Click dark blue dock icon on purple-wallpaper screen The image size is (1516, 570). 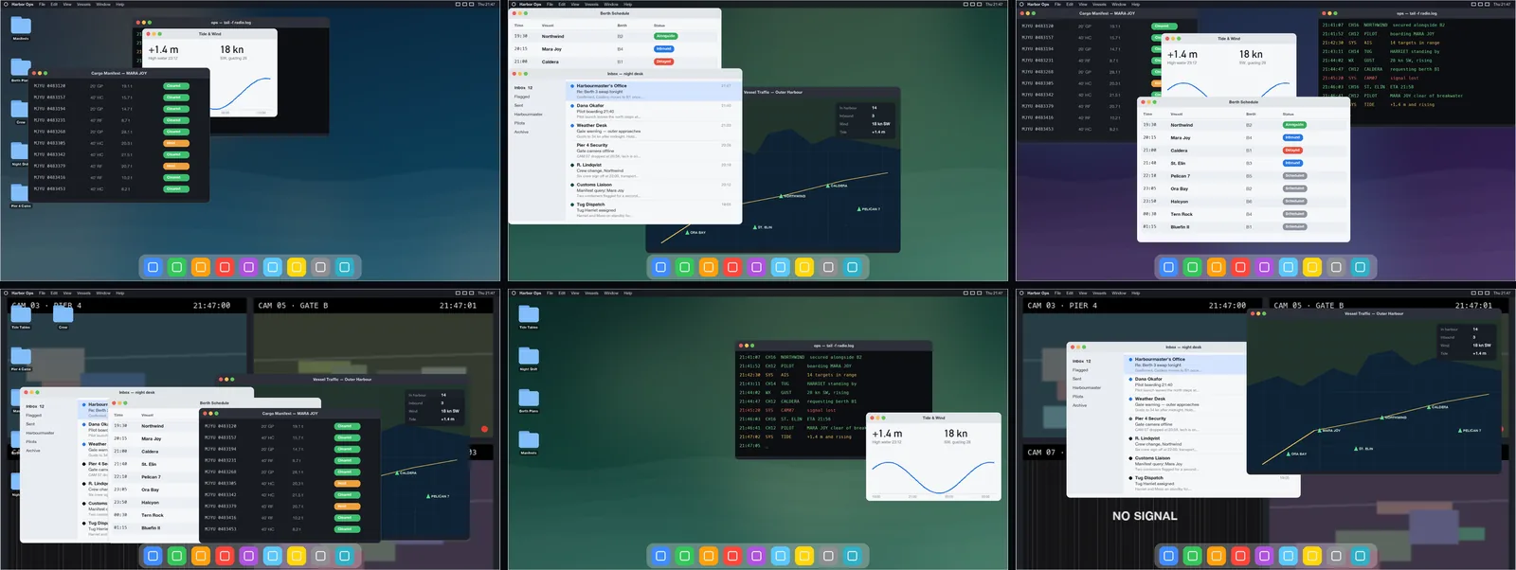pos(1168,267)
